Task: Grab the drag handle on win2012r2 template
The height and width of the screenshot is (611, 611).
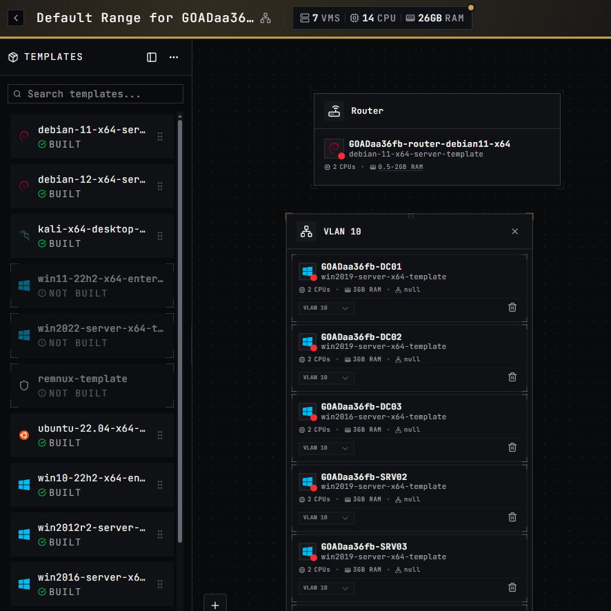Action: point(160,534)
